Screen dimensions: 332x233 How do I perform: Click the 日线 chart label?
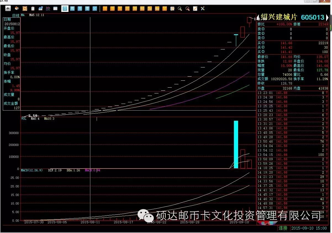pyautogui.click(x=16, y=16)
